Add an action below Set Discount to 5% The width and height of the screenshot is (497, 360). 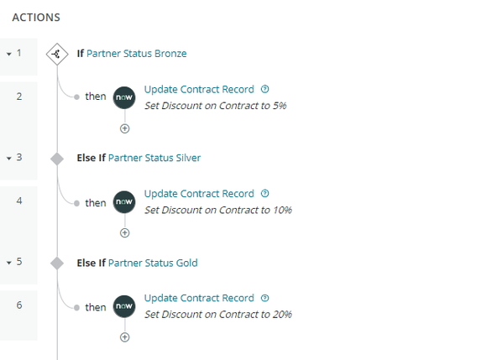(124, 128)
